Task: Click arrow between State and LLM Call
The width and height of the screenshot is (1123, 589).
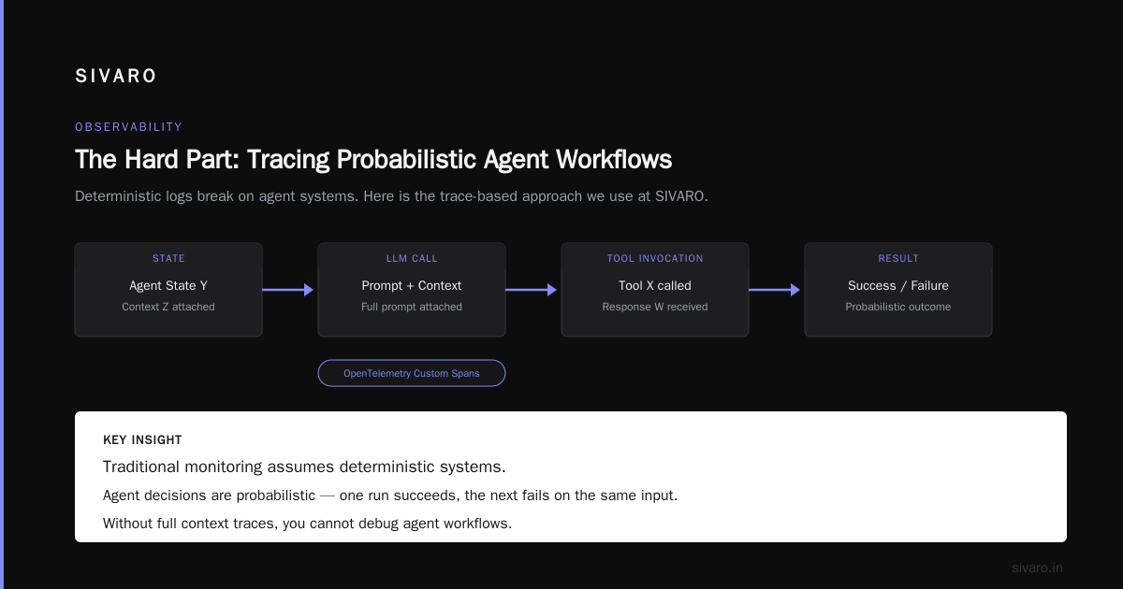Action: tap(288, 290)
